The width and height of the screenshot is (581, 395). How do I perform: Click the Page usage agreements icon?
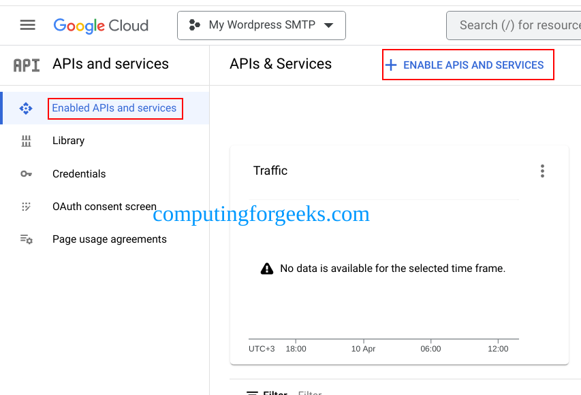point(25,239)
